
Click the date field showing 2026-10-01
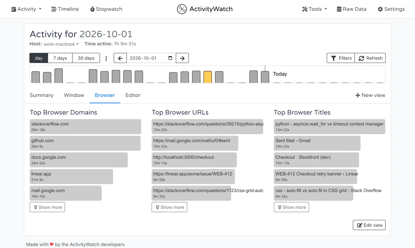(x=151, y=58)
